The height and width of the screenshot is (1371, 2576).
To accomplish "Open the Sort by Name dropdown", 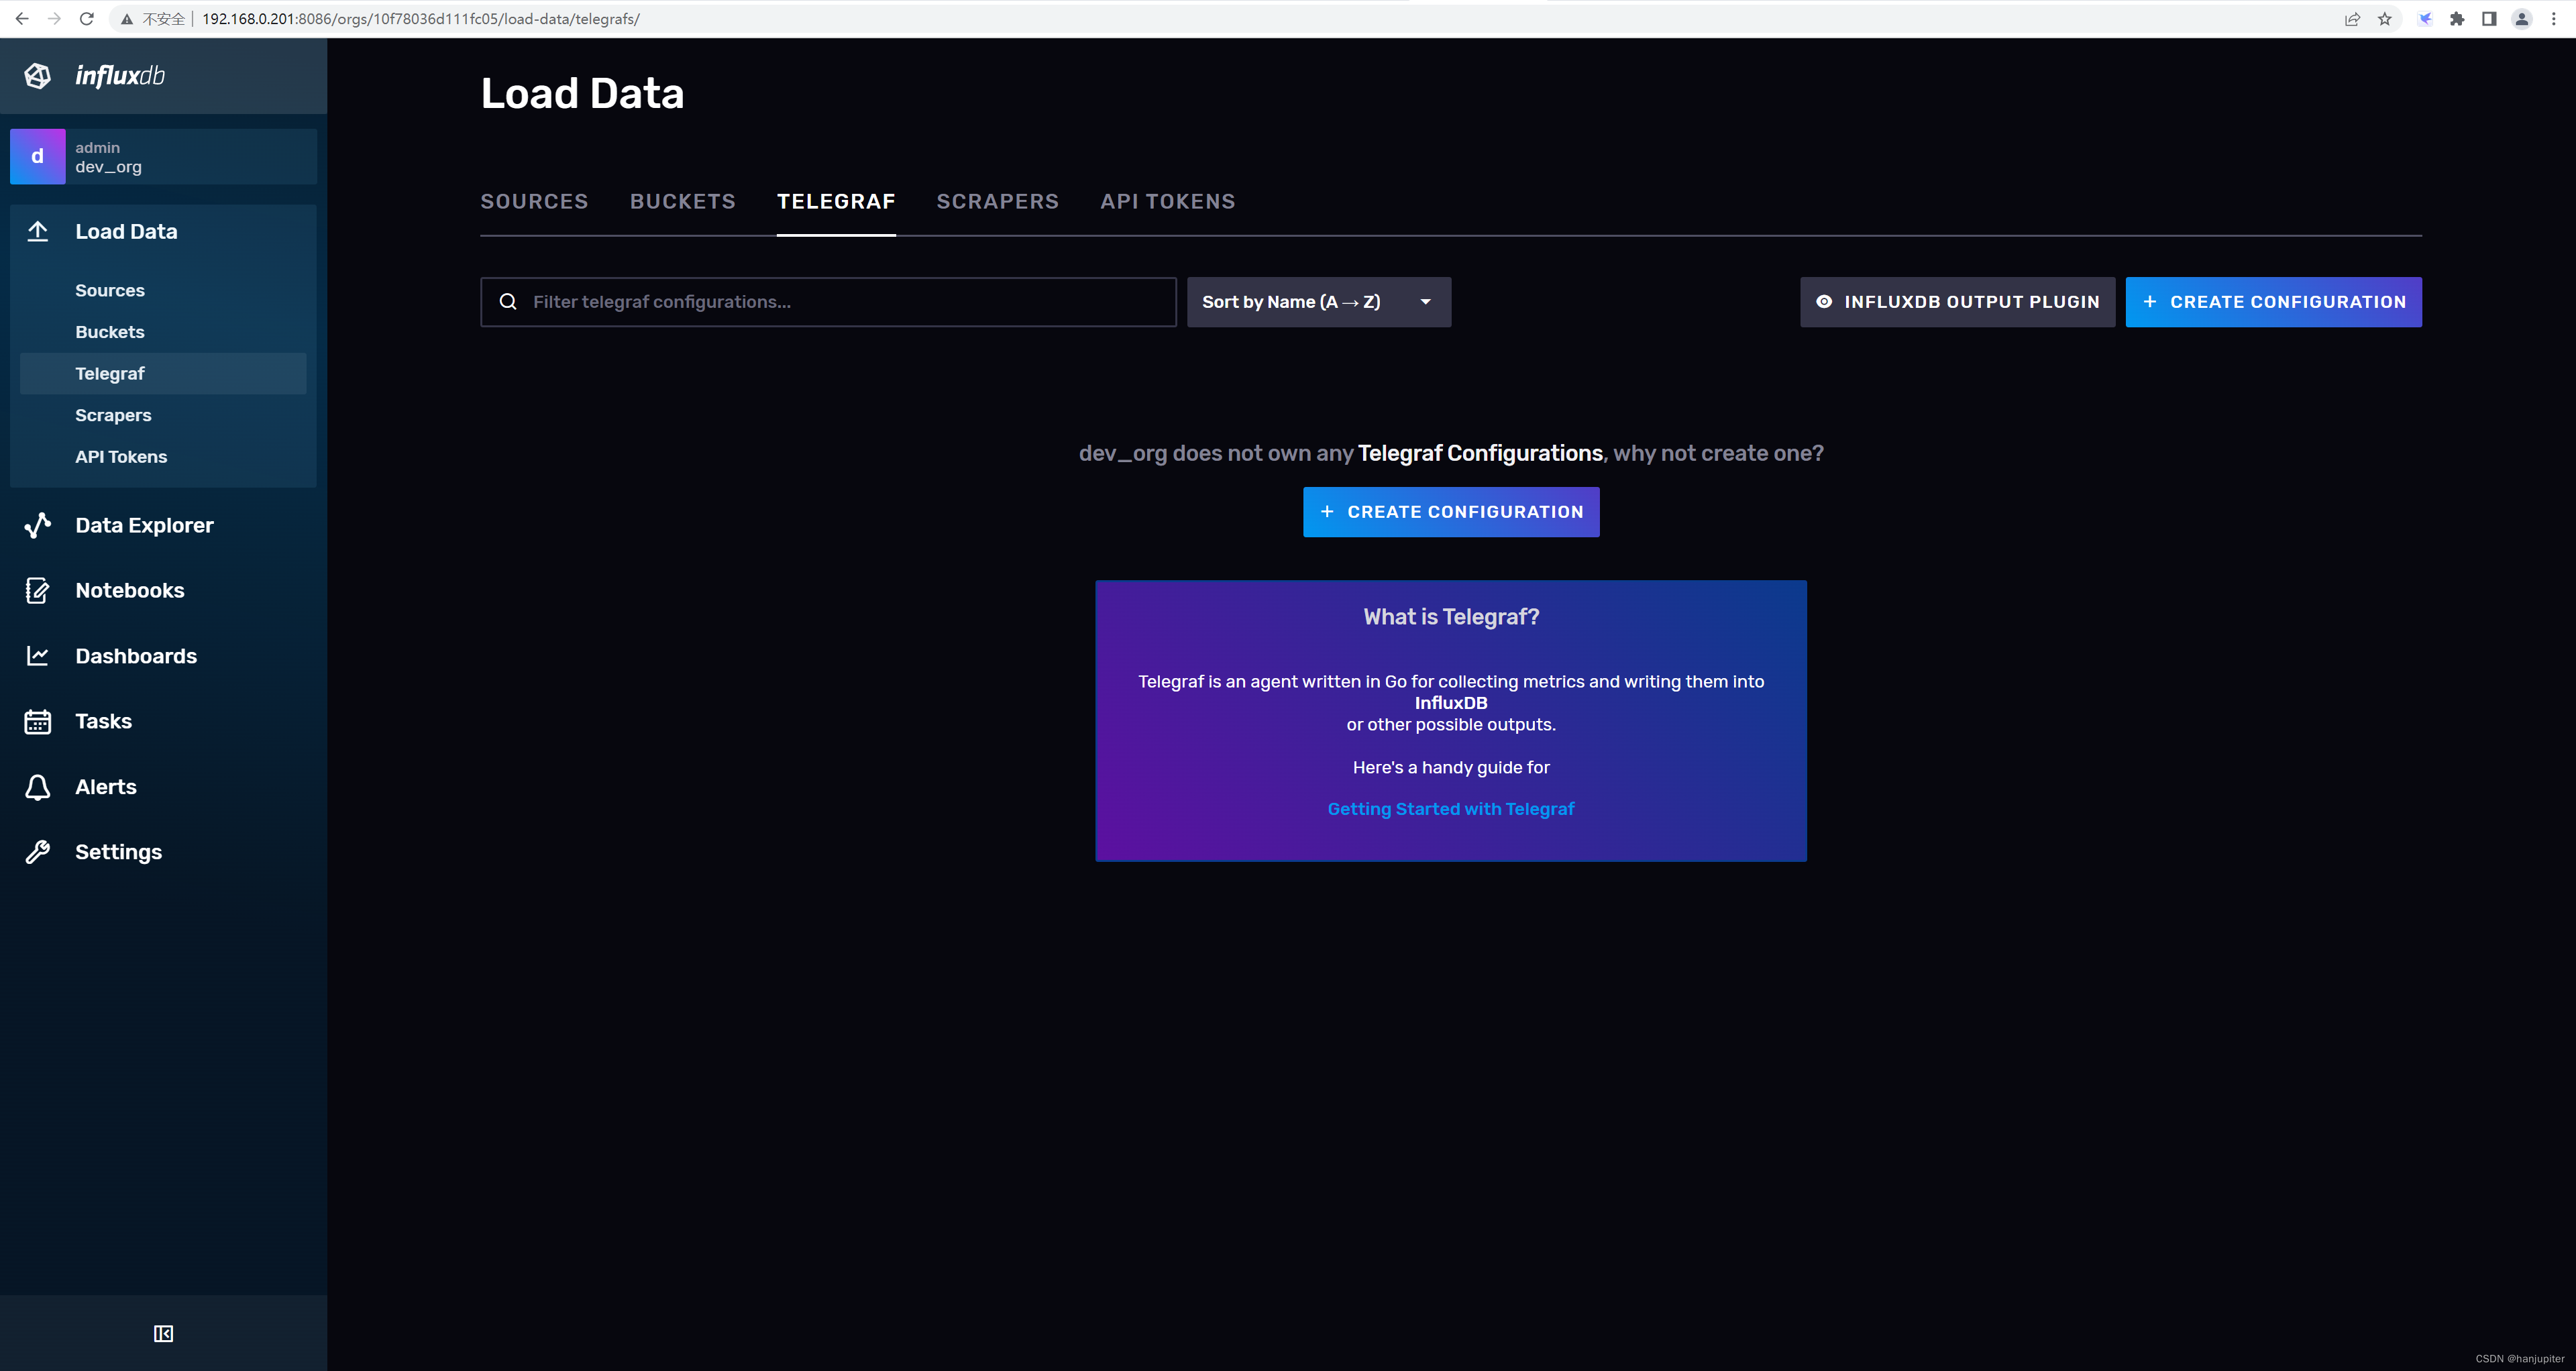I will (x=1318, y=302).
